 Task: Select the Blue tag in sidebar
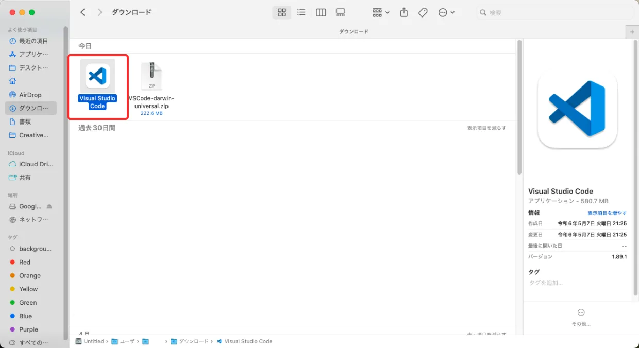click(x=32, y=316)
